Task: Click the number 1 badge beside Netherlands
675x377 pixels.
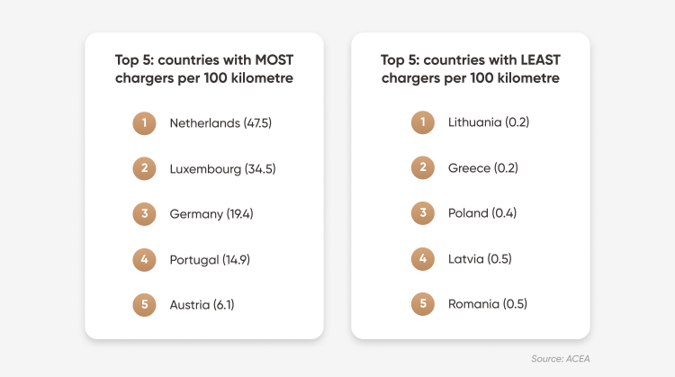Action: 144,123
